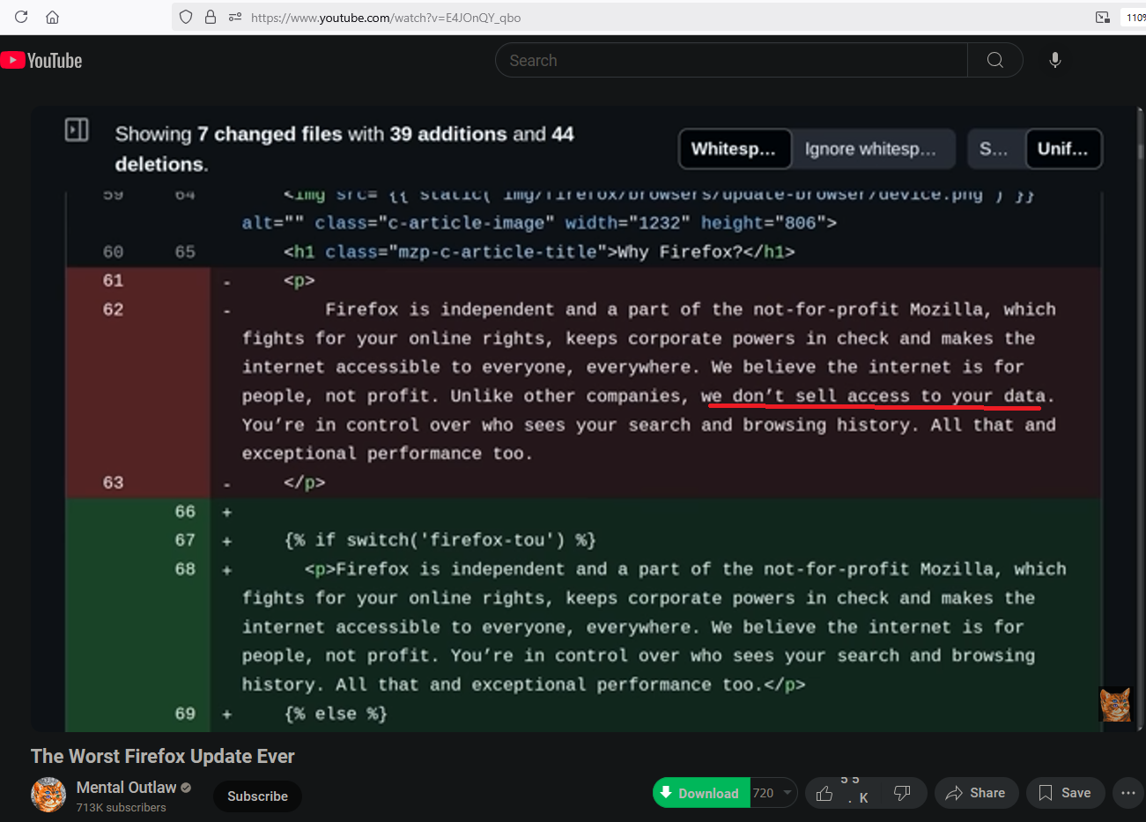1146x822 pixels.
Task: Share the video
Action: [x=976, y=793]
